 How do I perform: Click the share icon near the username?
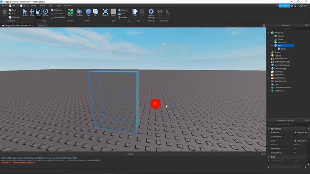295,6
